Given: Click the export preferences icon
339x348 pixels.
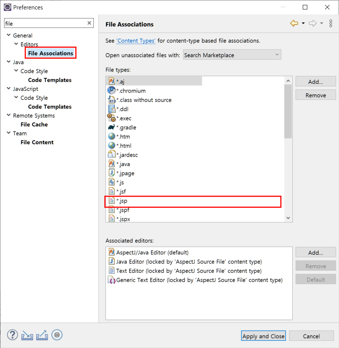Looking at the screenshot, I should pos(42,335).
